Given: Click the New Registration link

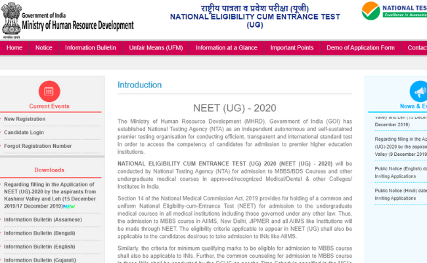Looking at the screenshot, I should (25, 119).
